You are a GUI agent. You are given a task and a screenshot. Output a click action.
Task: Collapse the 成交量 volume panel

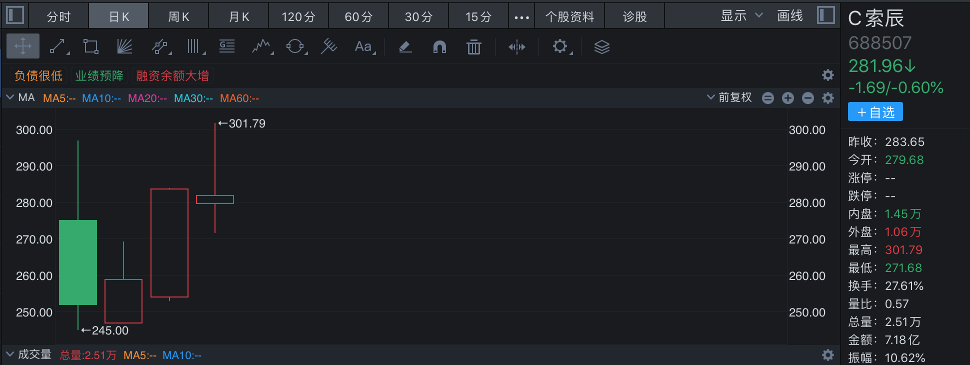tap(10, 354)
